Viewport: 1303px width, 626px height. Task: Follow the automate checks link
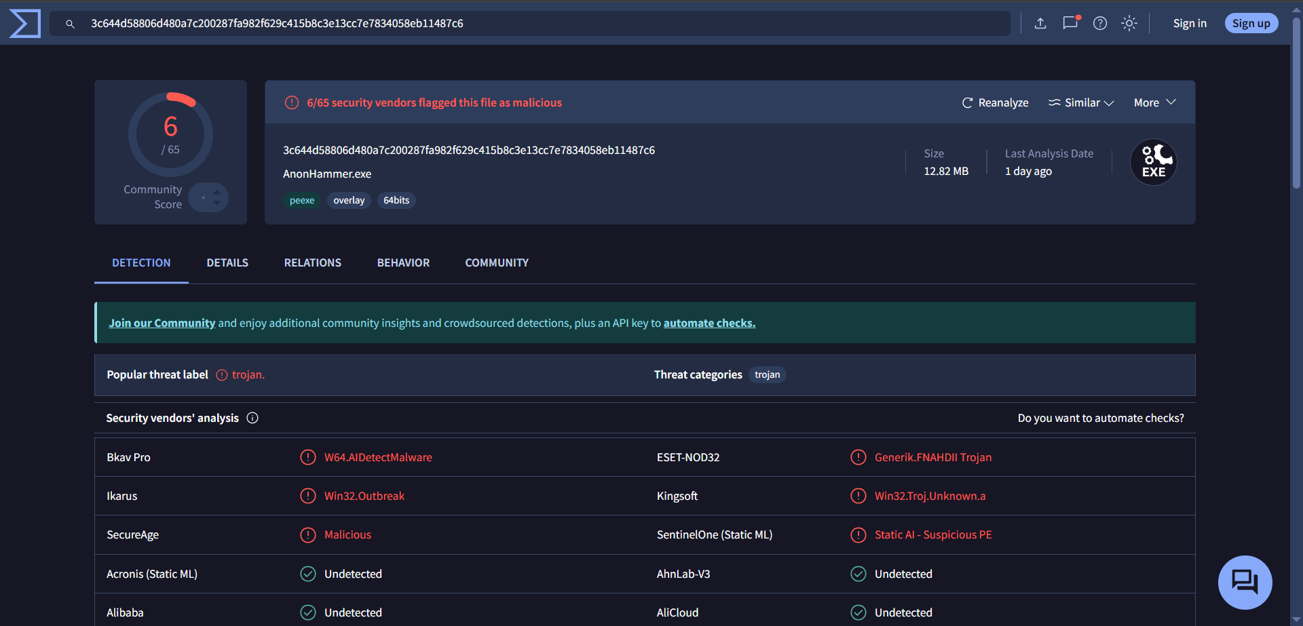click(x=709, y=323)
